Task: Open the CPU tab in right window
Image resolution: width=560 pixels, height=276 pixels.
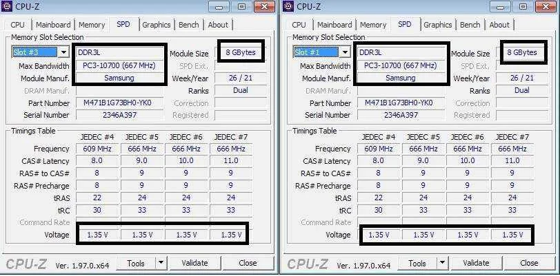Action: [299, 25]
